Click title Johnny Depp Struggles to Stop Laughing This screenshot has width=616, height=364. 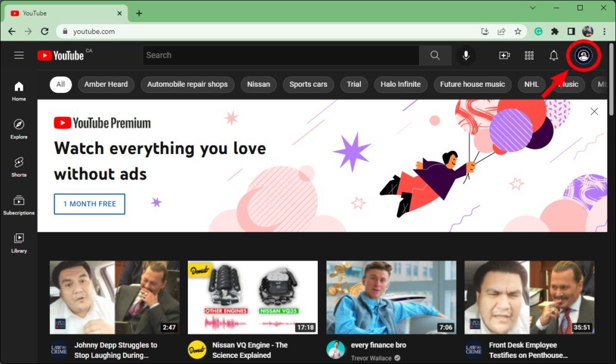click(116, 350)
